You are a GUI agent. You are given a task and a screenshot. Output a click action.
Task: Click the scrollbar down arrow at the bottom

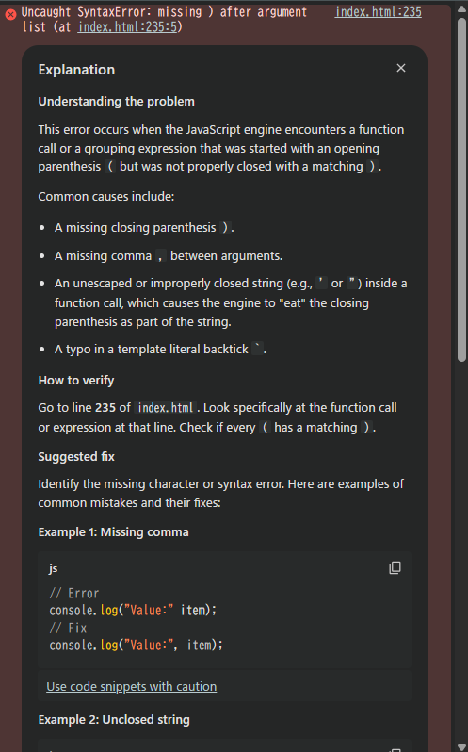[461, 747]
